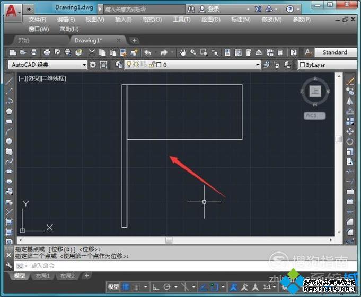Image resolution: width=361 pixels, height=297 pixels.
Task: Select the Move modify tool
Action: (350, 131)
